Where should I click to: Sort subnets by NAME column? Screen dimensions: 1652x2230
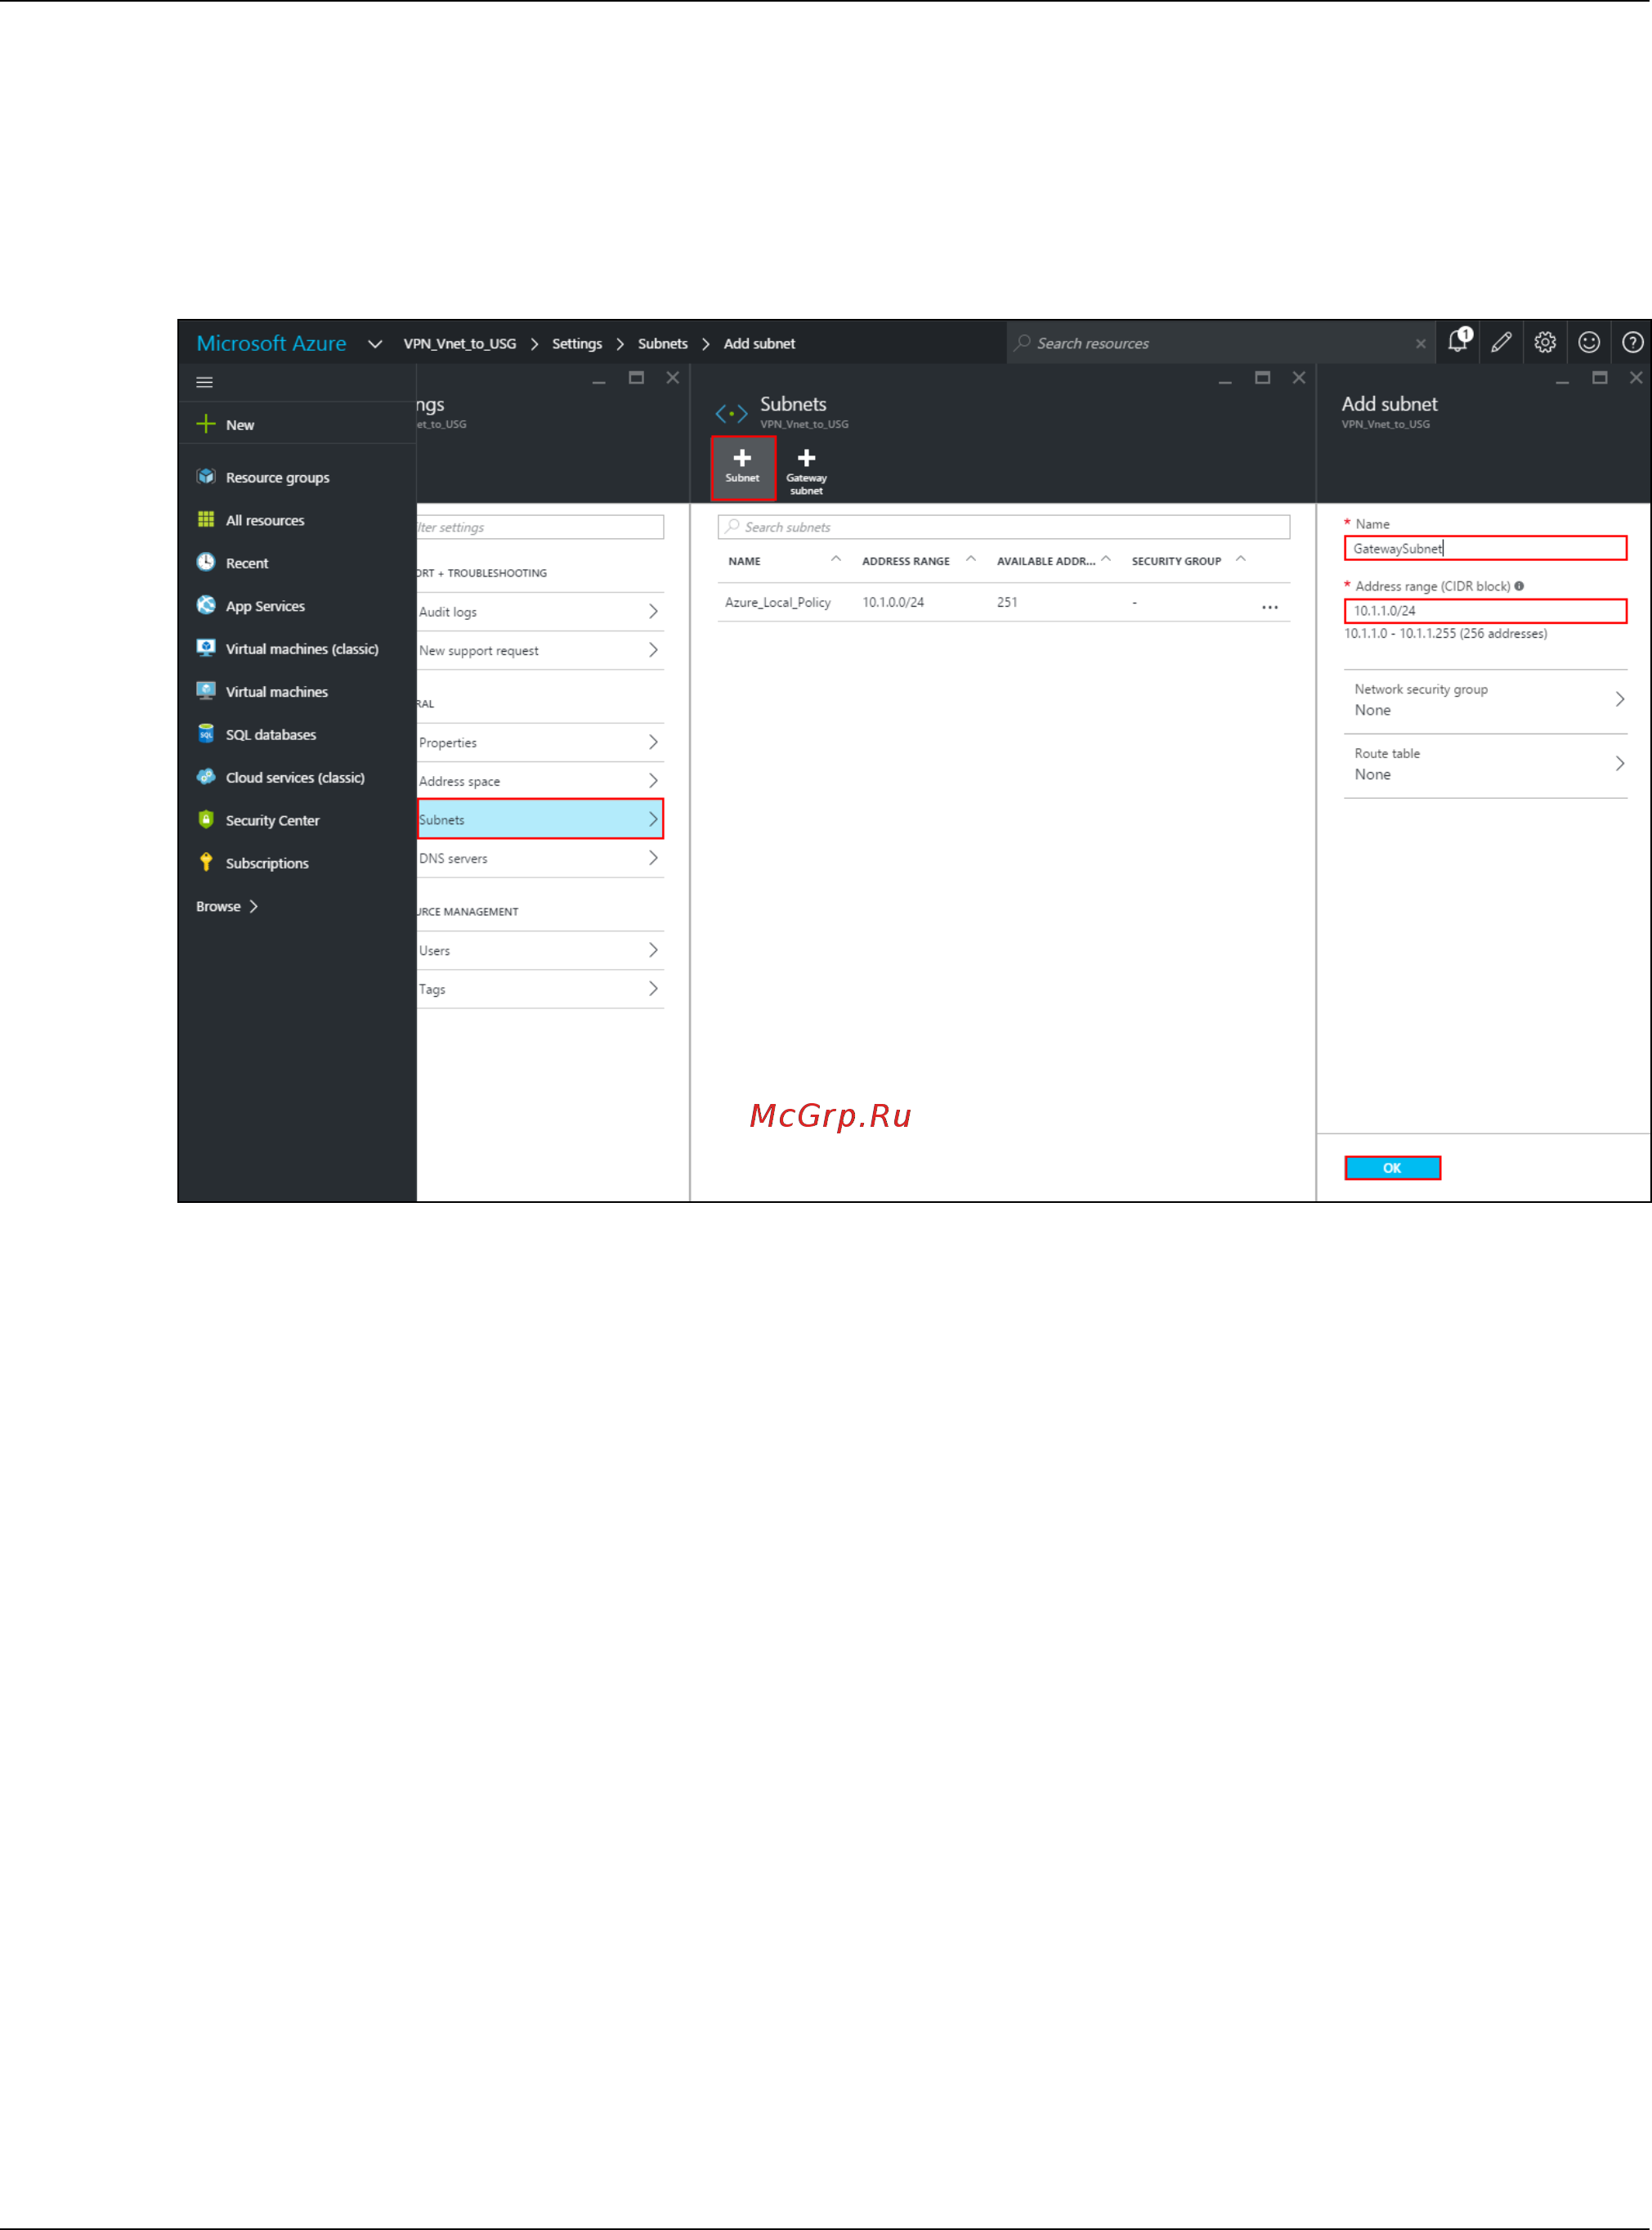pos(745,561)
